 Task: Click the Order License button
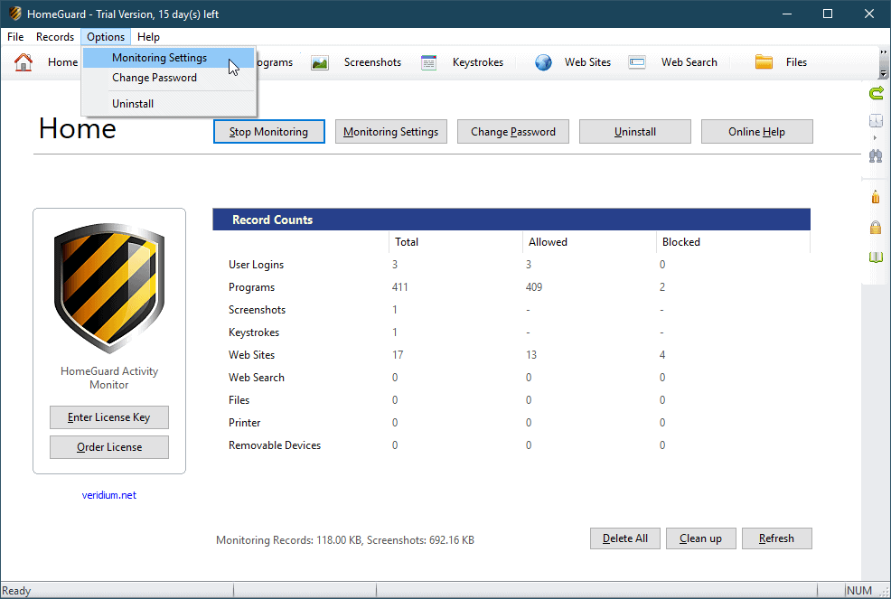tap(109, 447)
